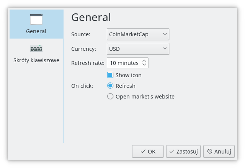Open the Source dropdown showing CoinMarketCap

point(138,34)
